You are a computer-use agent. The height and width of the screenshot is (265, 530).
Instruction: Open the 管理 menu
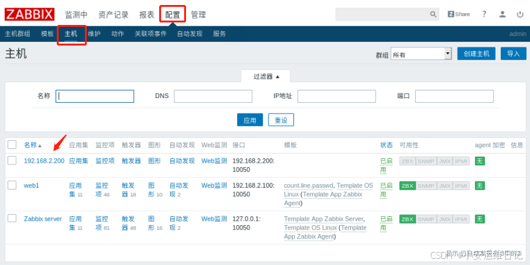coord(199,14)
